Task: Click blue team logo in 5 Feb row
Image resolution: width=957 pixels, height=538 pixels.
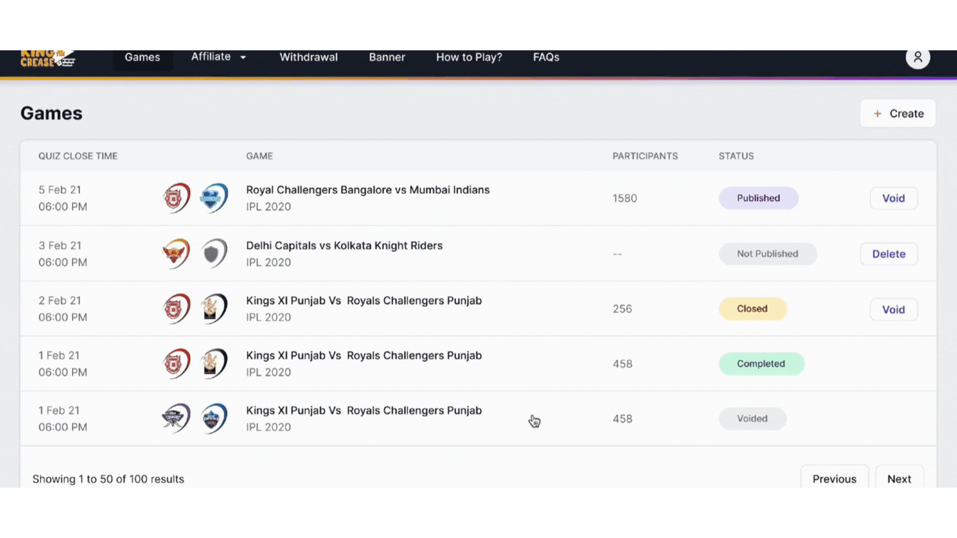Action: pyautogui.click(x=214, y=198)
